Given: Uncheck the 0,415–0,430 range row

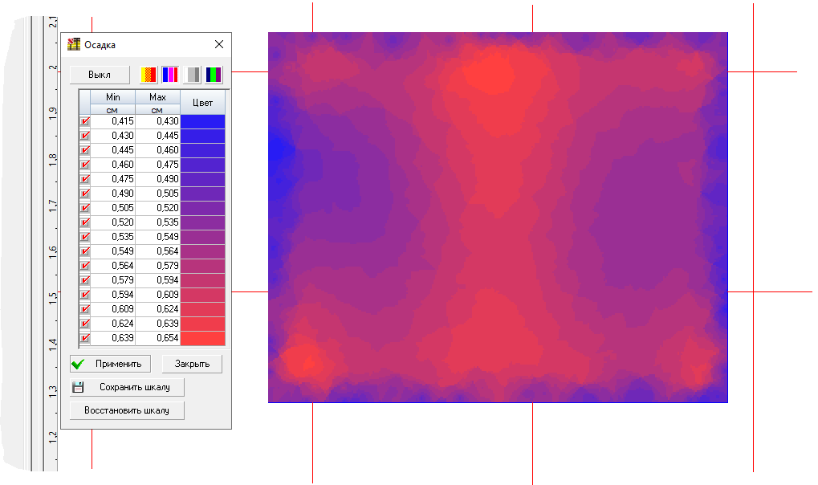Looking at the screenshot, I should tap(84, 121).
